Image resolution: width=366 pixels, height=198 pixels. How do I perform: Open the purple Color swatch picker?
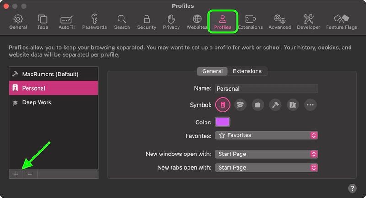pos(222,122)
